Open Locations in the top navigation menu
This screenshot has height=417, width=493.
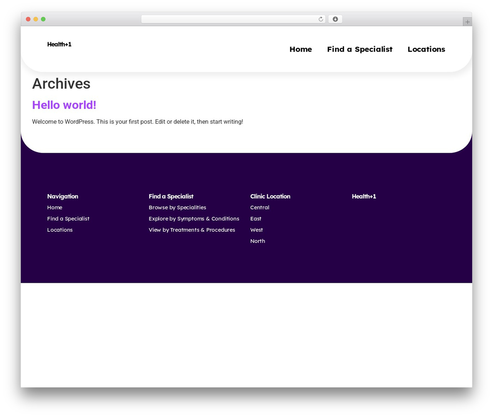[426, 49]
